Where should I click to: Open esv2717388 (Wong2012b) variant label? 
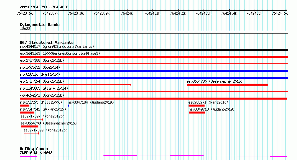[42, 60]
